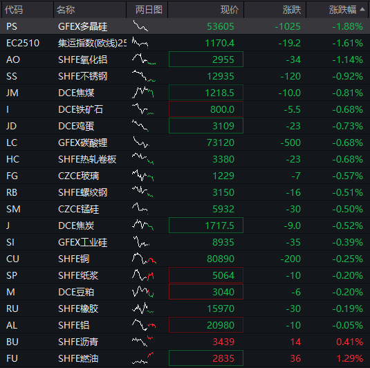Click the name GFEX工业硅
Screen dimensions: 370x368
(82, 242)
